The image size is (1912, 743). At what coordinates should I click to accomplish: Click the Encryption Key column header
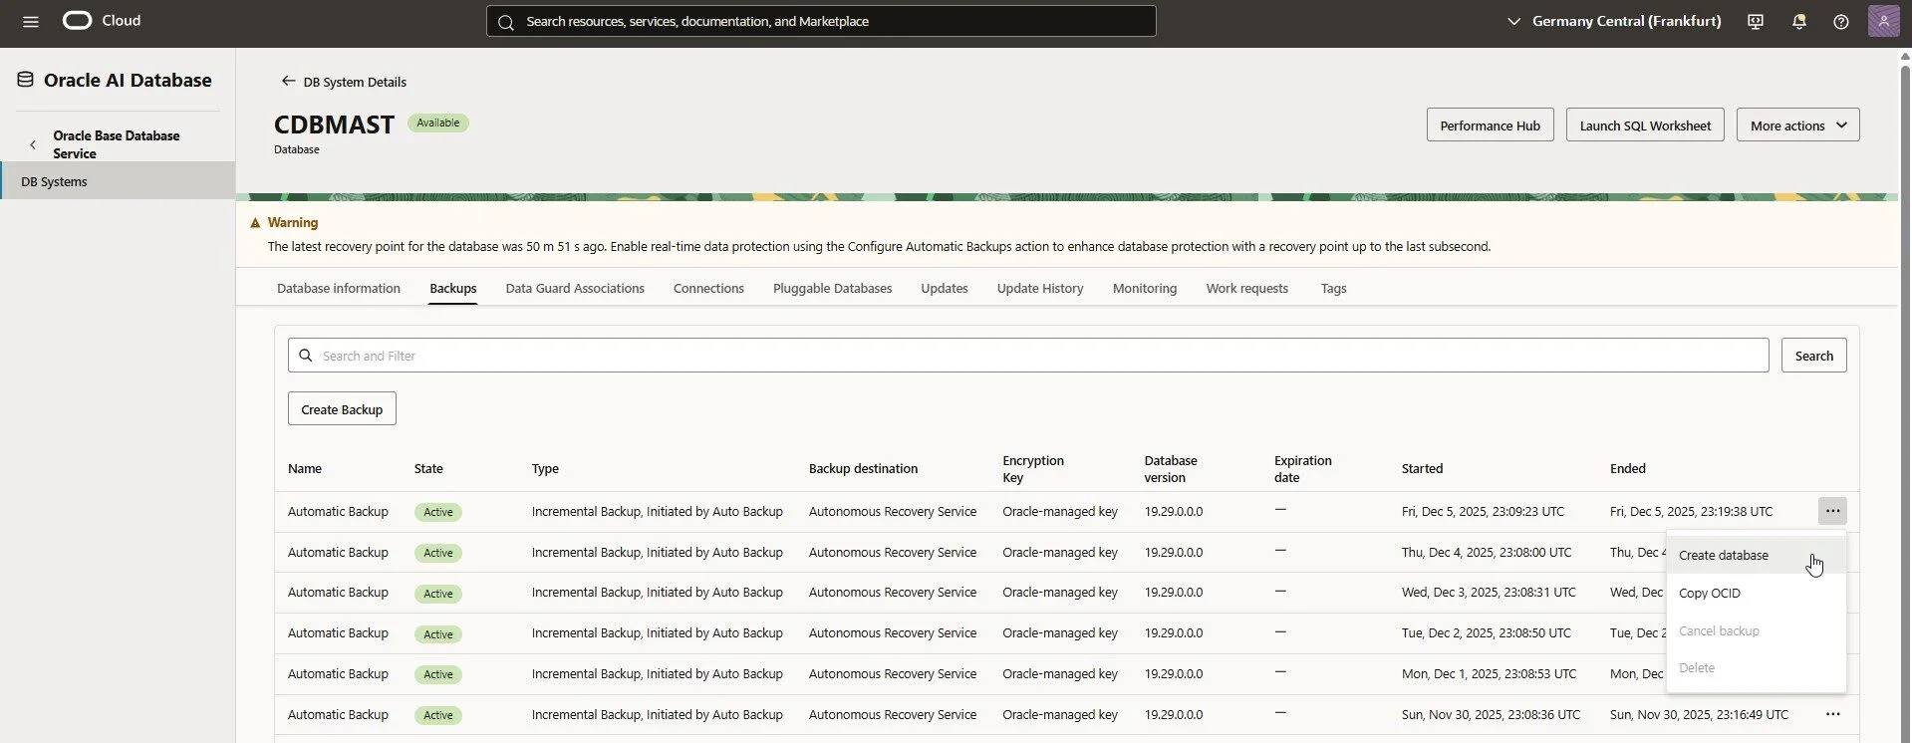tap(1033, 469)
